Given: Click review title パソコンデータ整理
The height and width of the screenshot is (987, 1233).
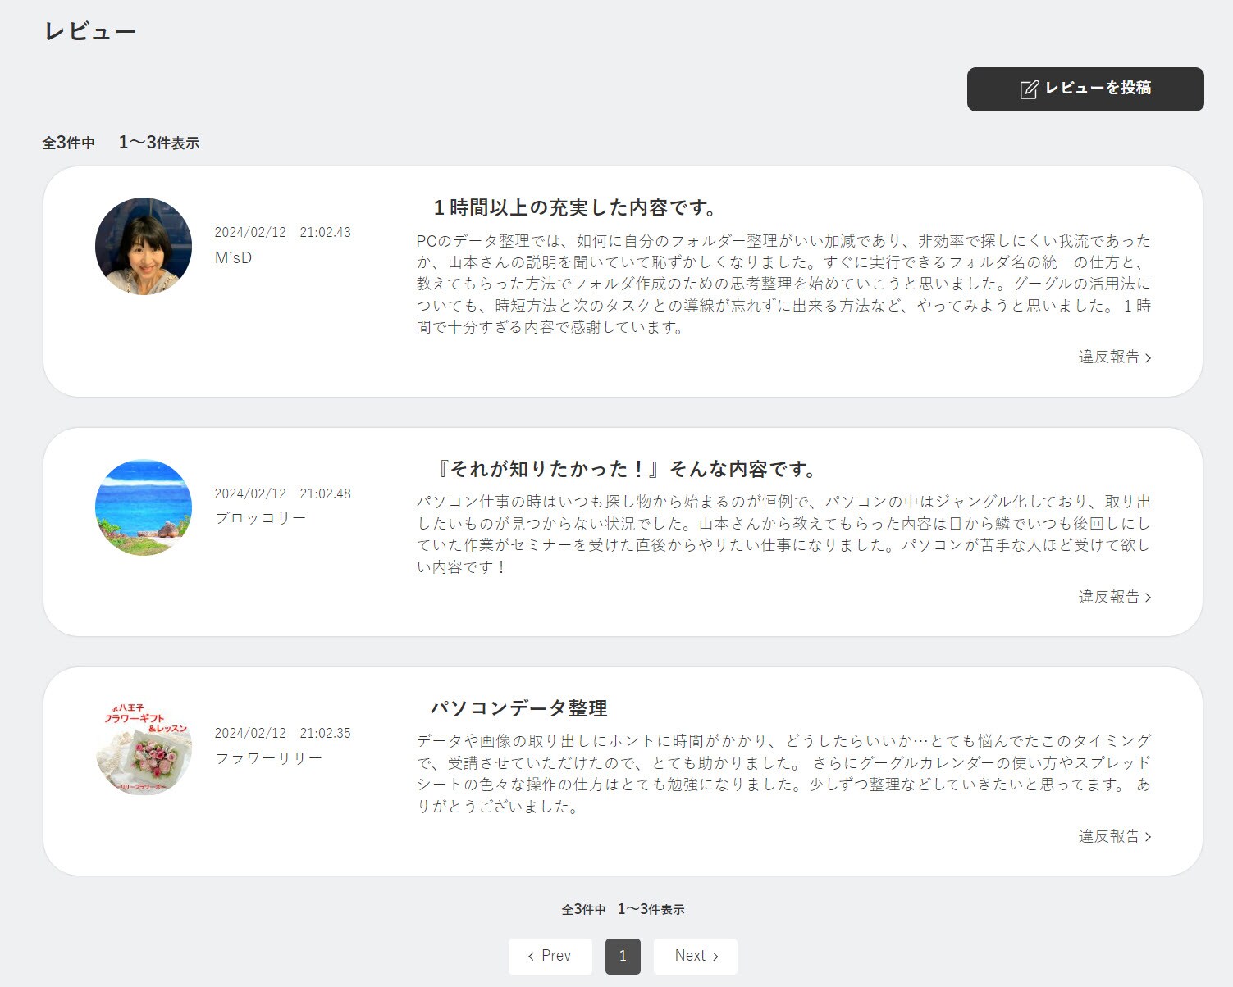Looking at the screenshot, I should (x=518, y=708).
